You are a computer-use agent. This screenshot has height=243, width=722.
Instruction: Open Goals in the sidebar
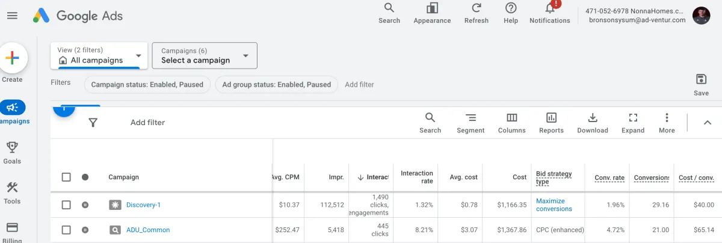coord(12,153)
